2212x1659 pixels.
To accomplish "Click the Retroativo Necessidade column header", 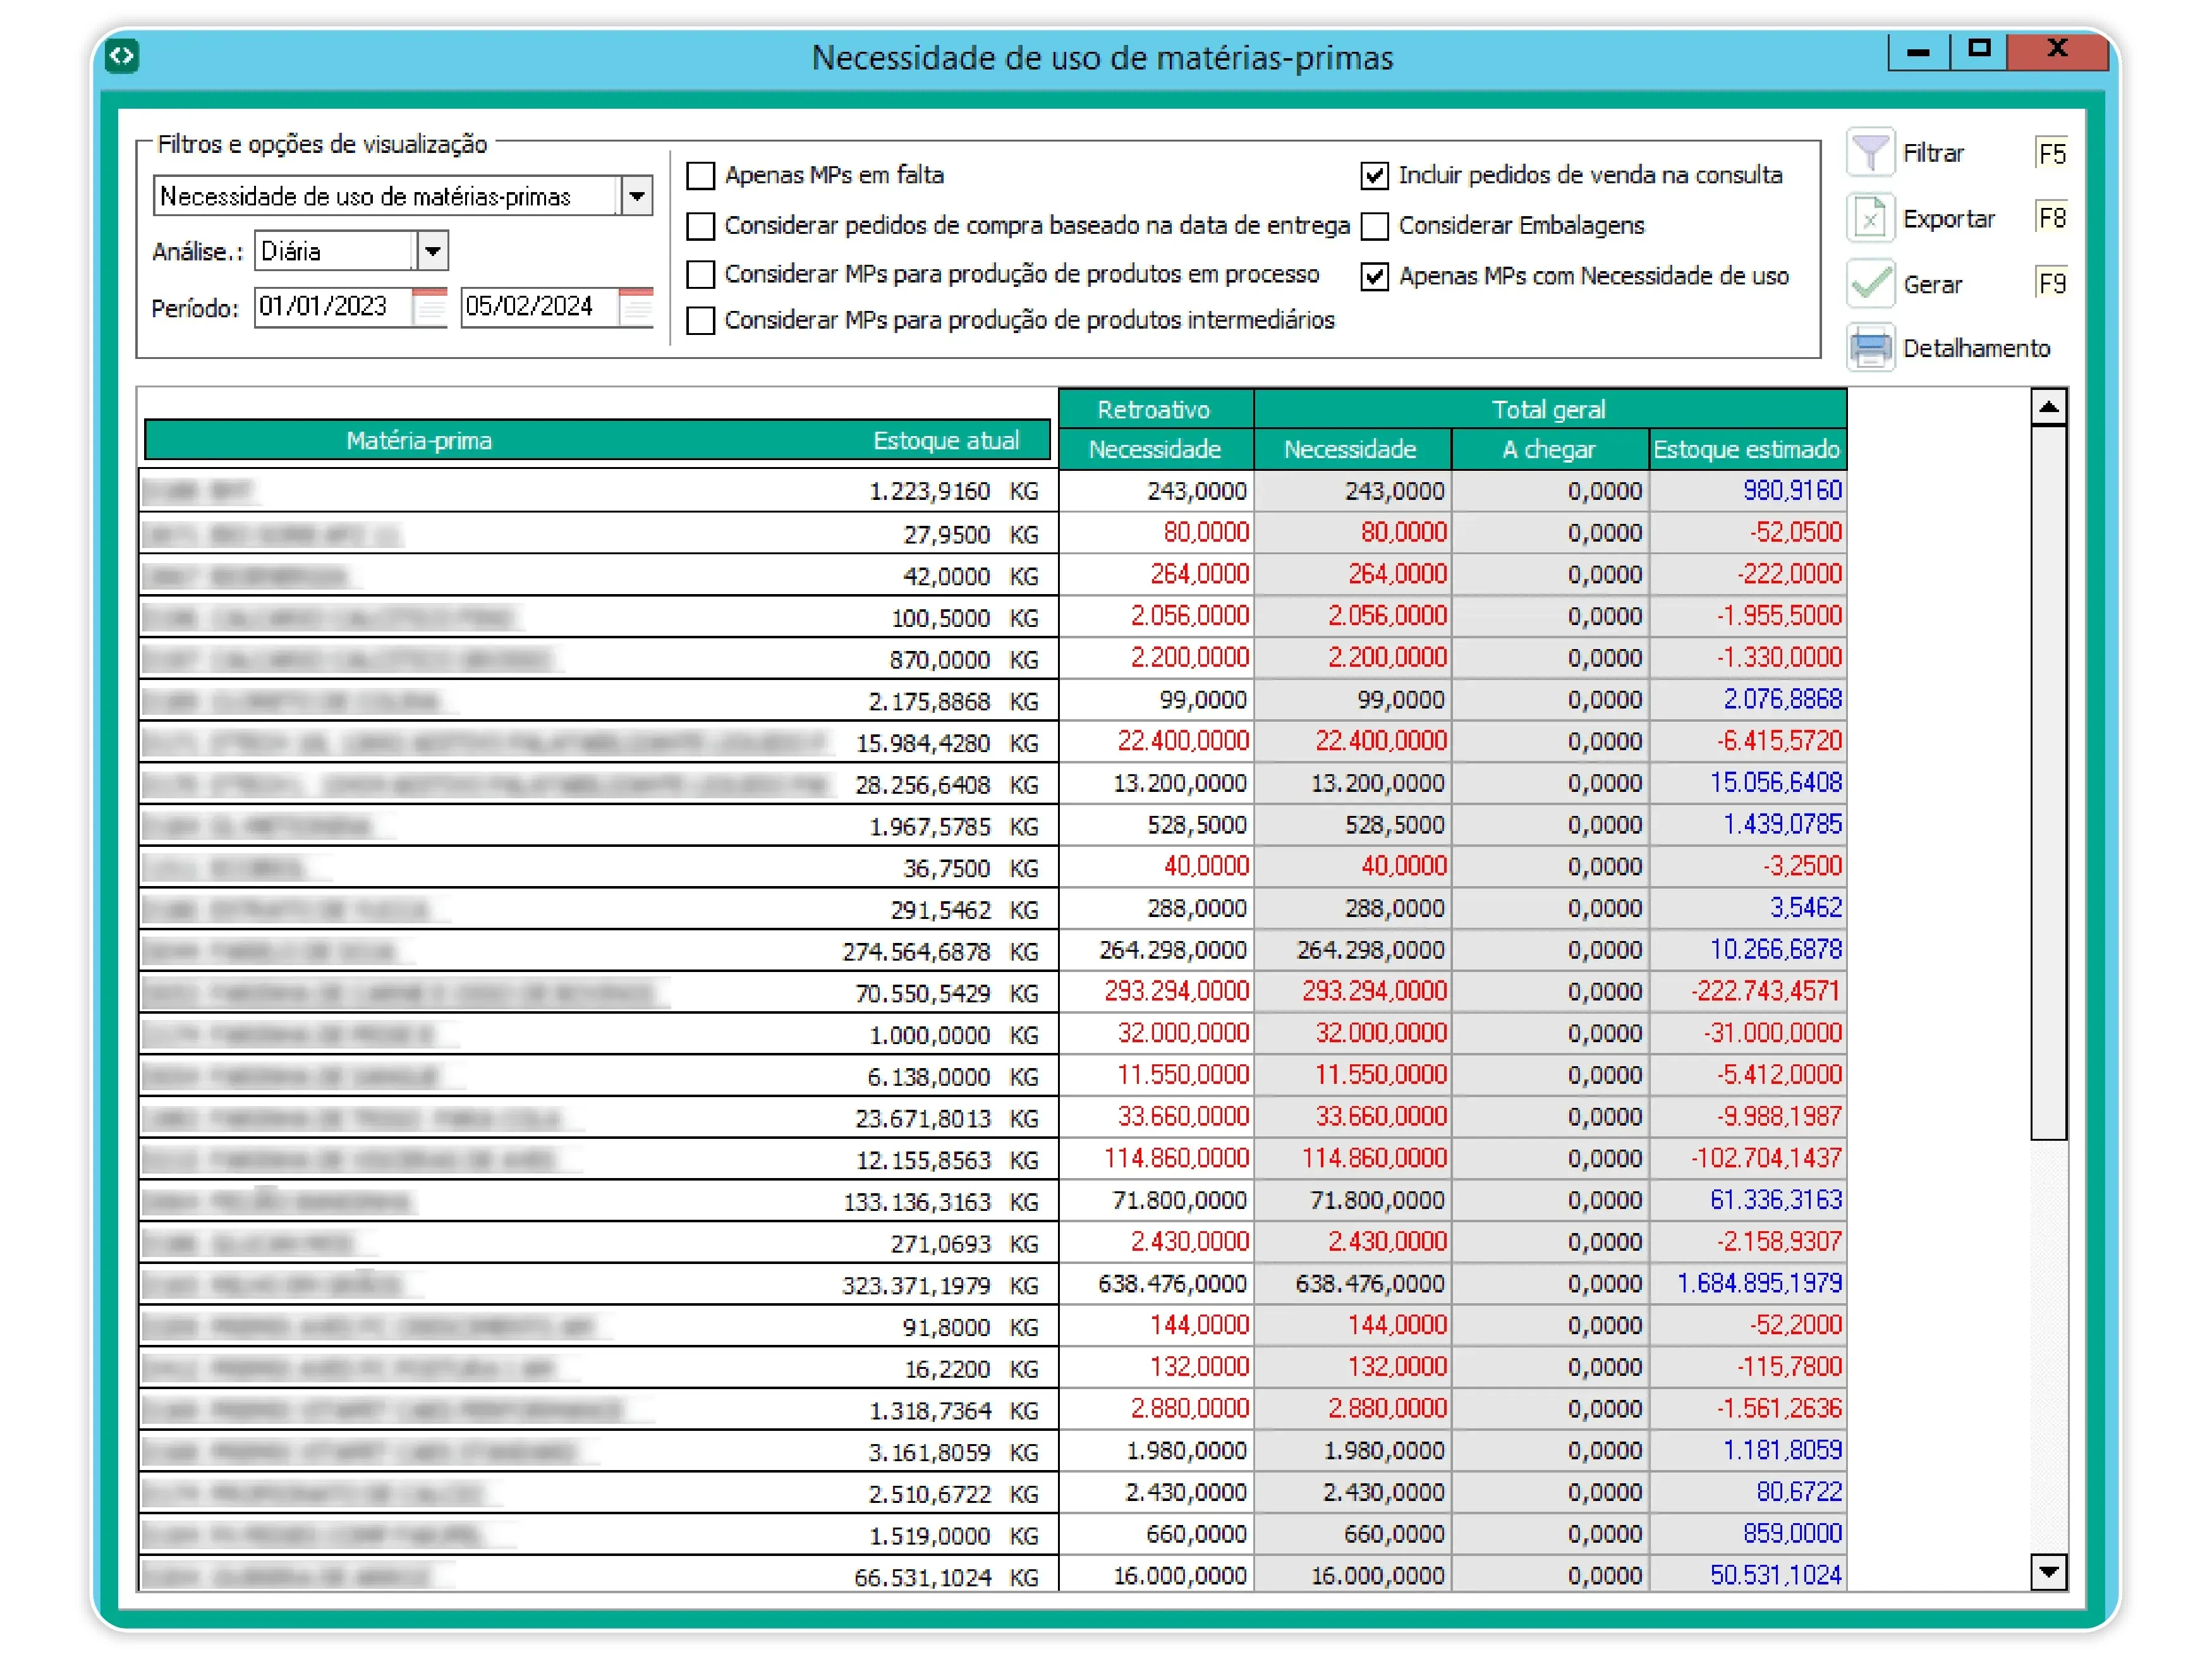I will tap(1155, 450).
